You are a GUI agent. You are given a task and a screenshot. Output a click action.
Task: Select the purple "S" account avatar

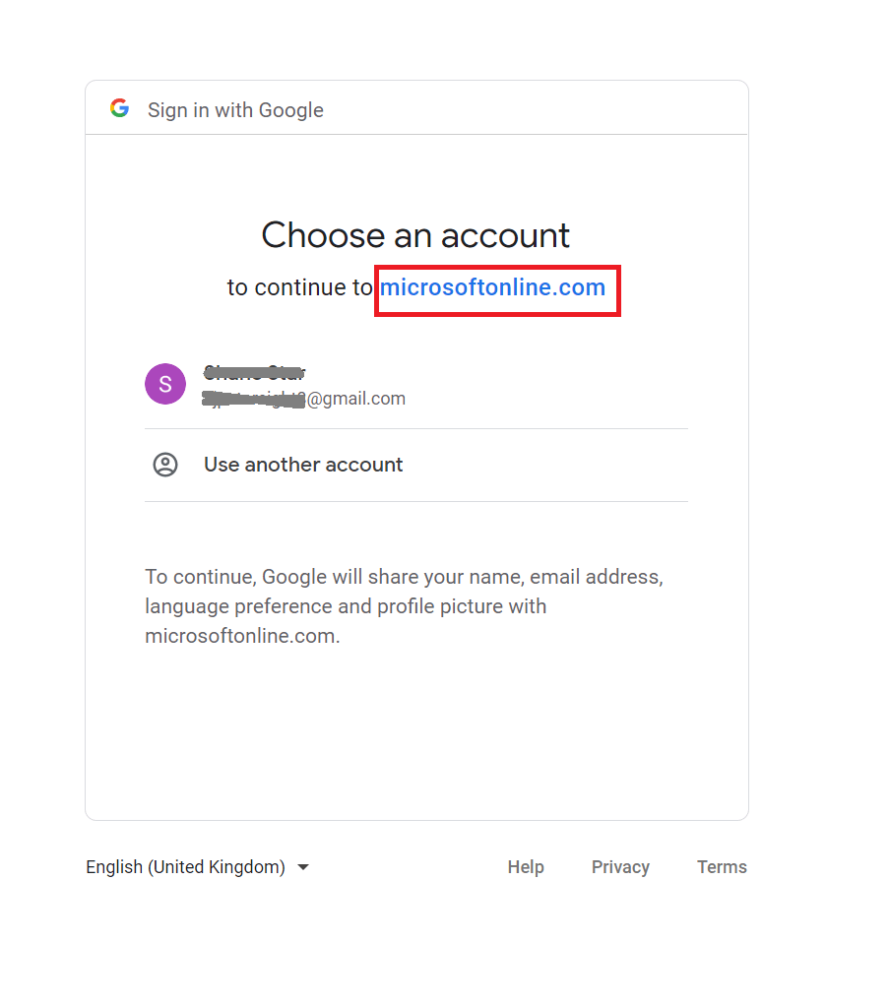point(165,384)
